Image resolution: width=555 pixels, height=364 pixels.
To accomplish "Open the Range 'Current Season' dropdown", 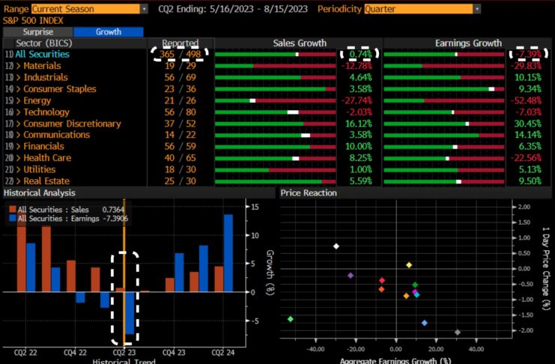I will pos(90,8).
